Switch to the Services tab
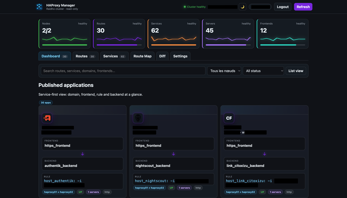 [115, 56]
